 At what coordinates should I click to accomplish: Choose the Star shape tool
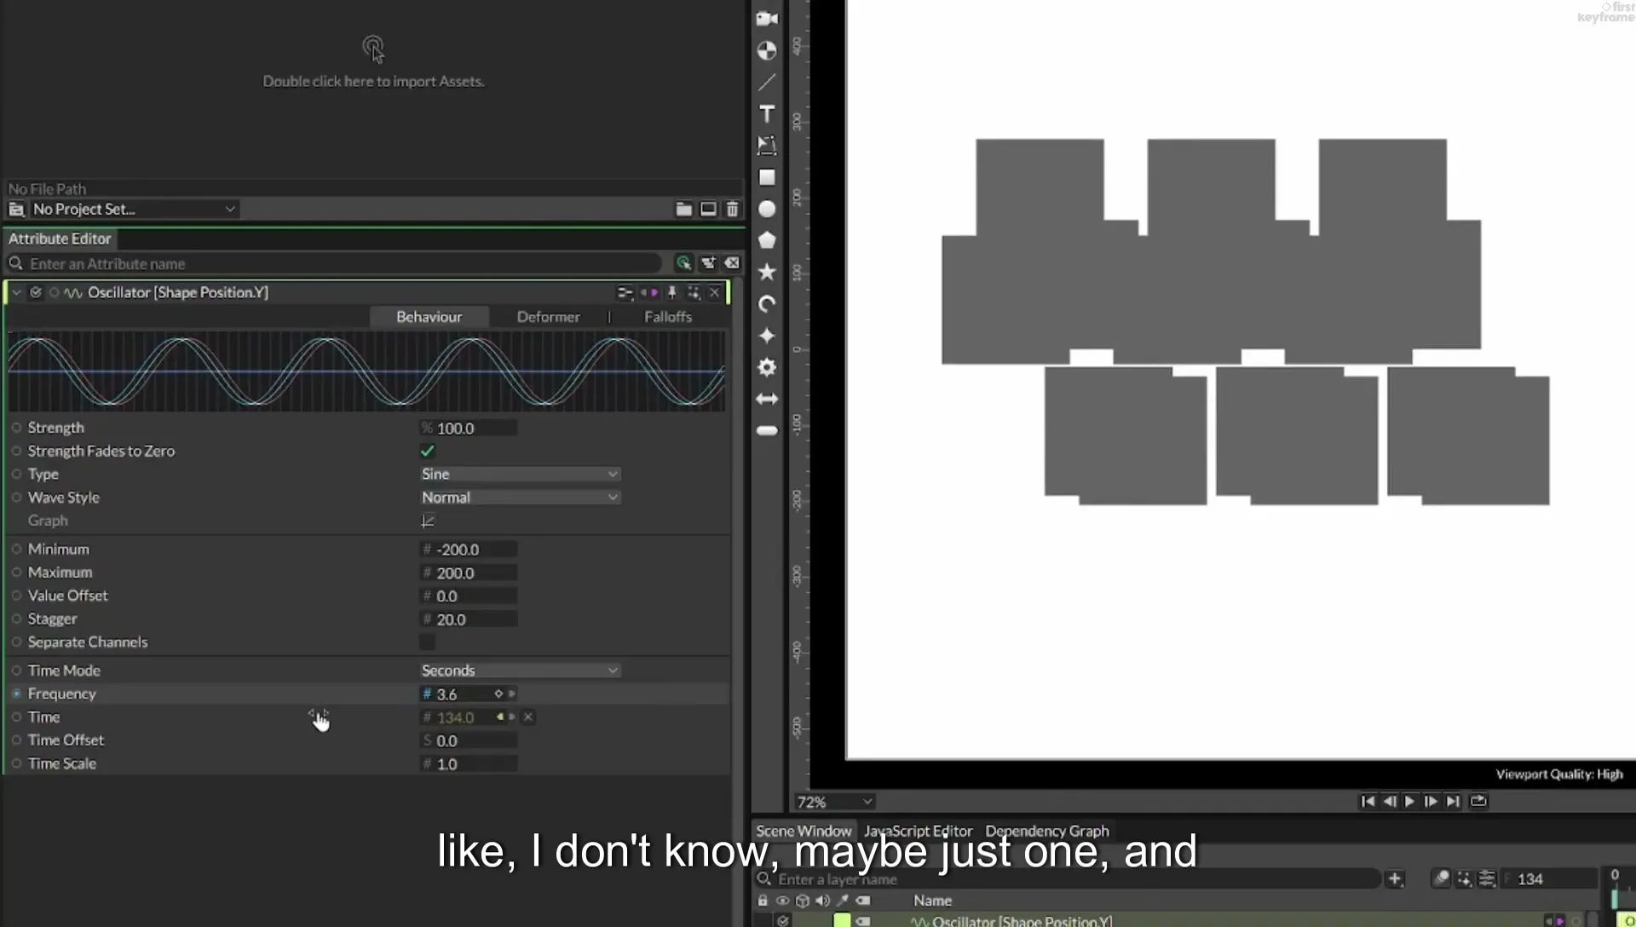point(767,272)
